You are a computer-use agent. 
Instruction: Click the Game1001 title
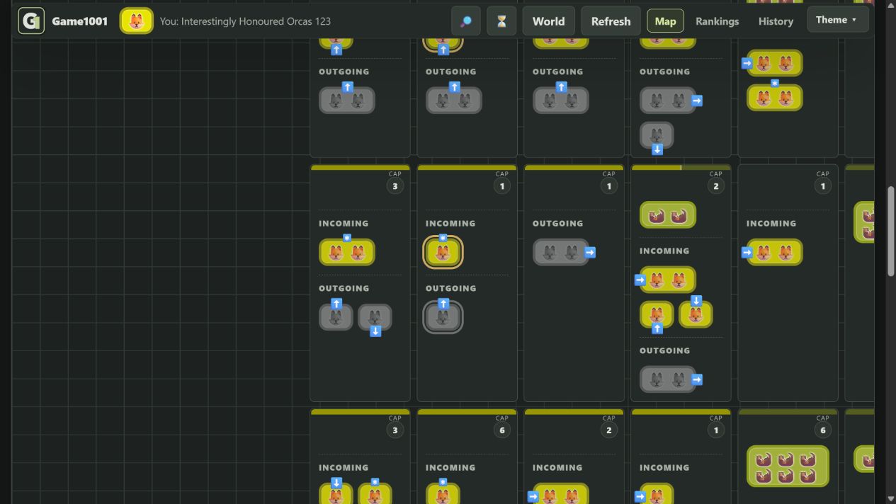[80, 21]
